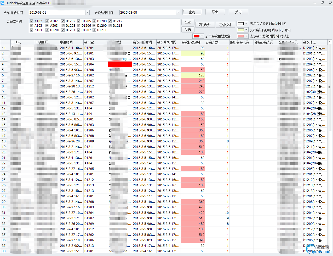Click the 270 duration cell in row 9

(193, 92)
